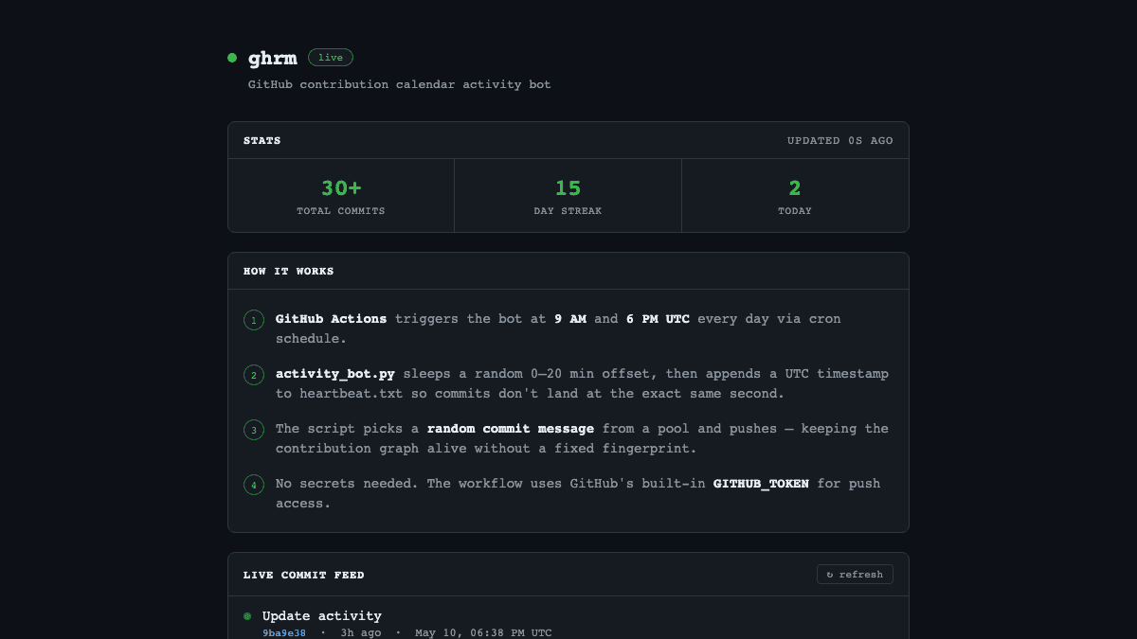Click the GitHub contribution calendar activity bot subtitle

tap(400, 85)
